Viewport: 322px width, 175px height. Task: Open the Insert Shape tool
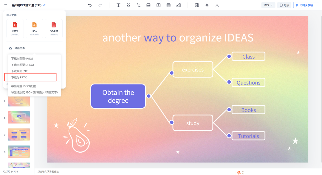pos(128,5)
